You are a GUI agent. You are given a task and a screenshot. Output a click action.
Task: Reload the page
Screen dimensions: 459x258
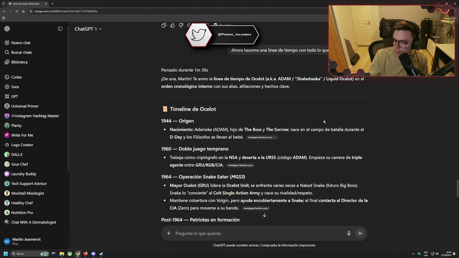[x=16, y=11]
